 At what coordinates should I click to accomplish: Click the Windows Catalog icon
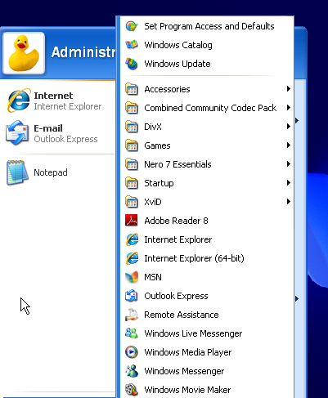click(132, 45)
